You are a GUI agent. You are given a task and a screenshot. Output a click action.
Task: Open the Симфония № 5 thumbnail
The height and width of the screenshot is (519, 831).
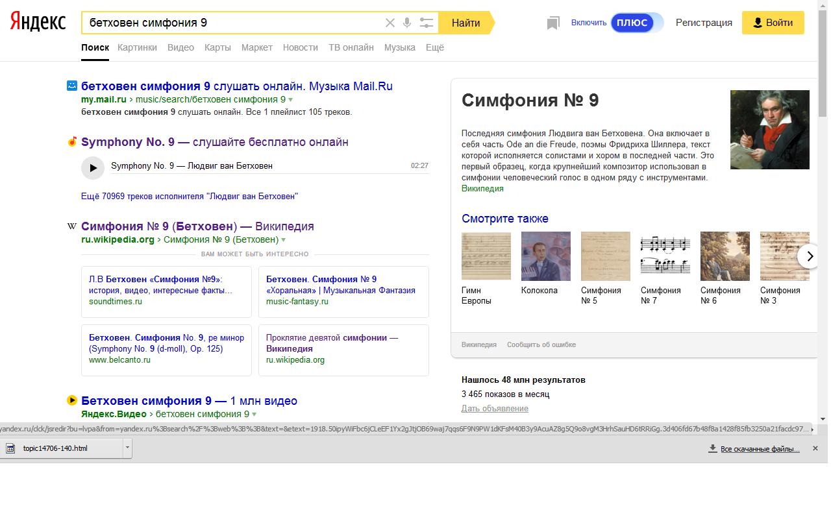coord(605,256)
